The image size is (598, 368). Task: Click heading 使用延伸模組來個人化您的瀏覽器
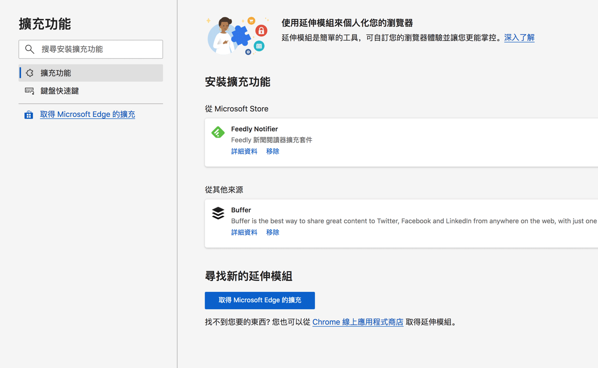(x=347, y=23)
